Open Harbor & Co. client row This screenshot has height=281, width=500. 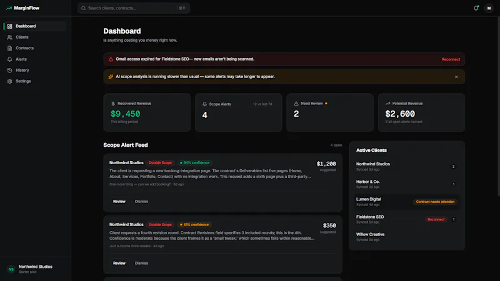coord(407,184)
